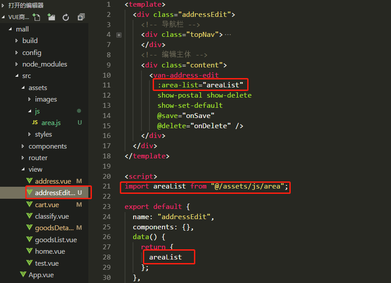Click @save="onSave" on line 14
391x283 pixels.
click(x=186, y=116)
